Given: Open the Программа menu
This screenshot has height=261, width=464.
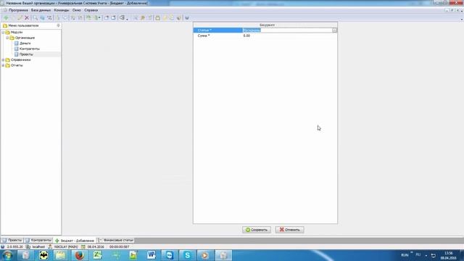Looking at the screenshot, I should coord(18,10).
